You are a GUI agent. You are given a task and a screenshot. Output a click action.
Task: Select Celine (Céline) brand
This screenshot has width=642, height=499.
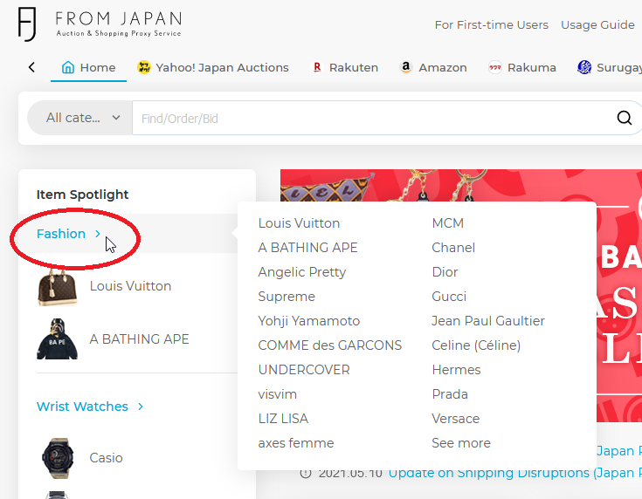pyautogui.click(x=476, y=345)
